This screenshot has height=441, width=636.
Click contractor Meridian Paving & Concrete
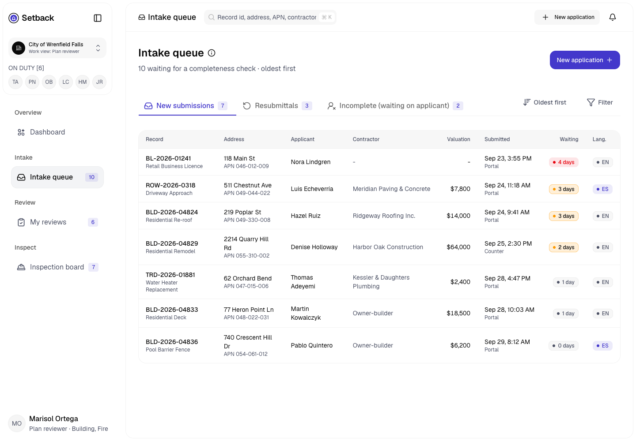(391, 189)
